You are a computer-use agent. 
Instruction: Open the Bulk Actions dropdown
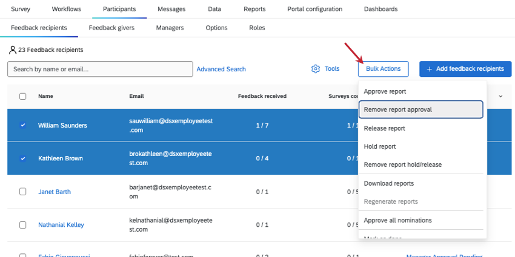point(384,69)
